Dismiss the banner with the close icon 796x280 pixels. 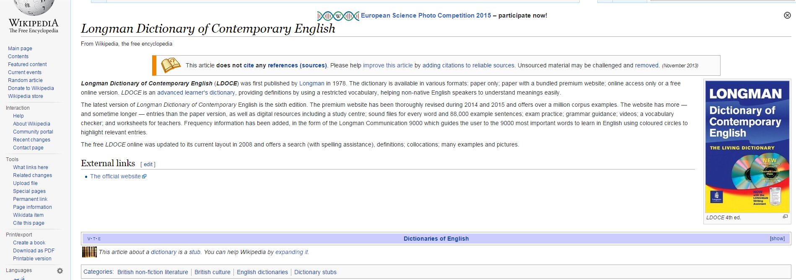click(x=787, y=15)
